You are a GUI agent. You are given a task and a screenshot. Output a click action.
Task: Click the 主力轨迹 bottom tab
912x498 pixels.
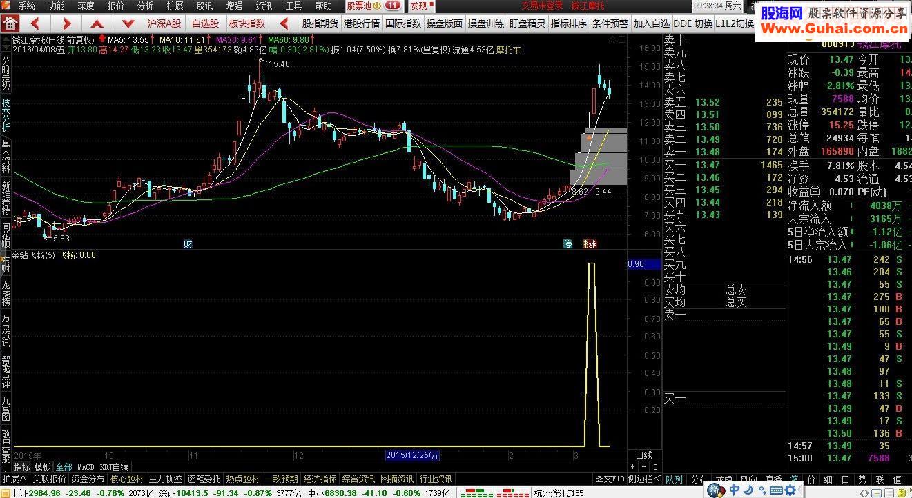pos(165,478)
